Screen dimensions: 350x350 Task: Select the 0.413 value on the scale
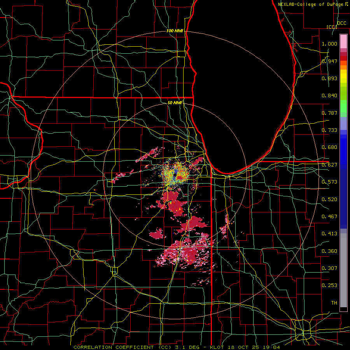tap(329, 234)
